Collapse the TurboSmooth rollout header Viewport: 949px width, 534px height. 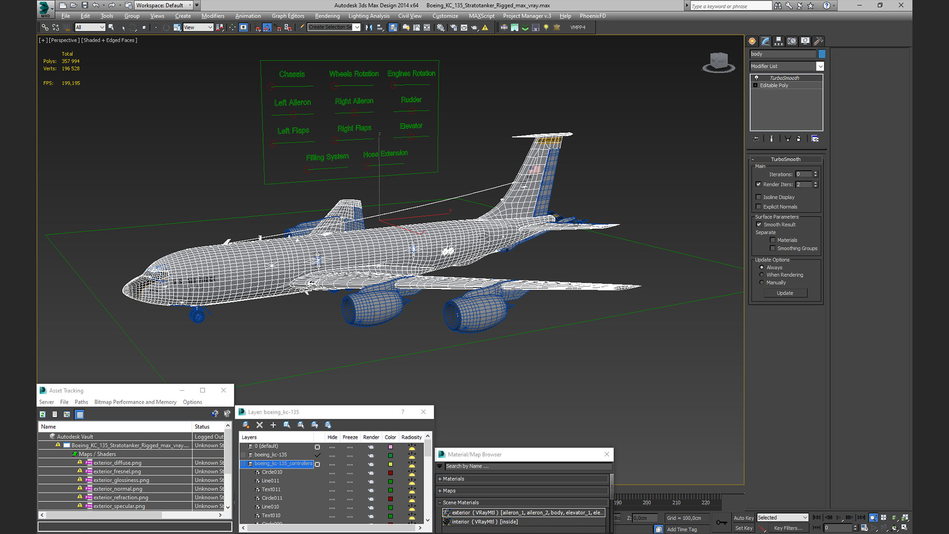[785, 159]
